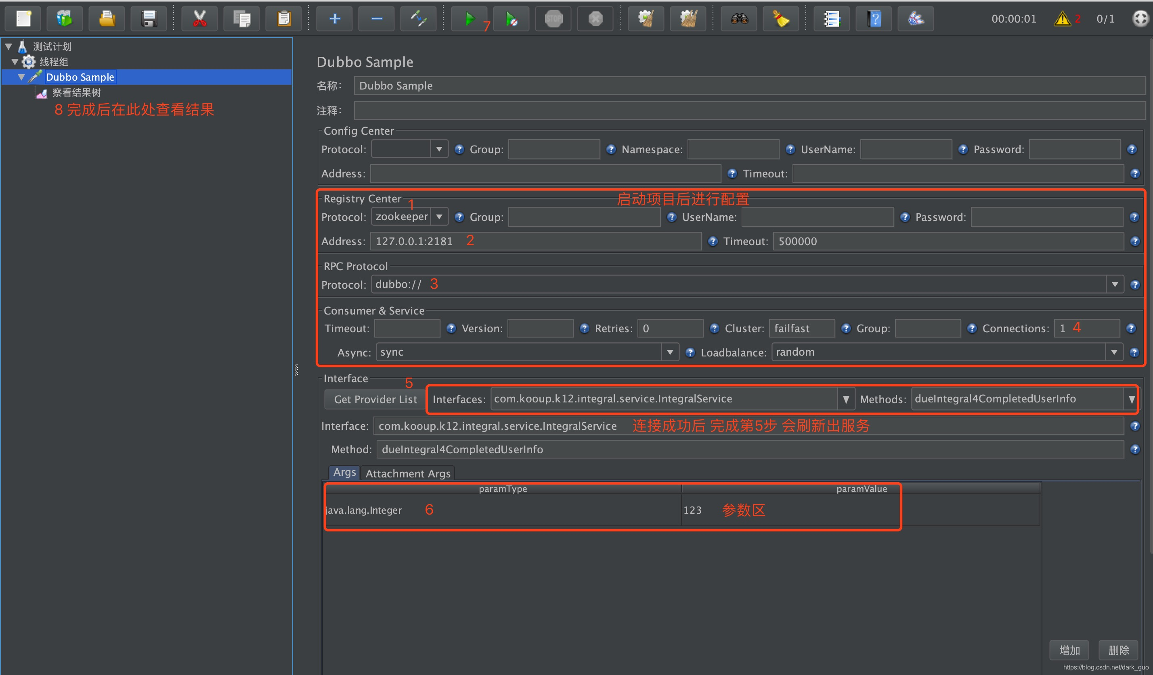Open the Loadbalance random dropdown
Screen dimensions: 1153x675
pos(1114,352)
